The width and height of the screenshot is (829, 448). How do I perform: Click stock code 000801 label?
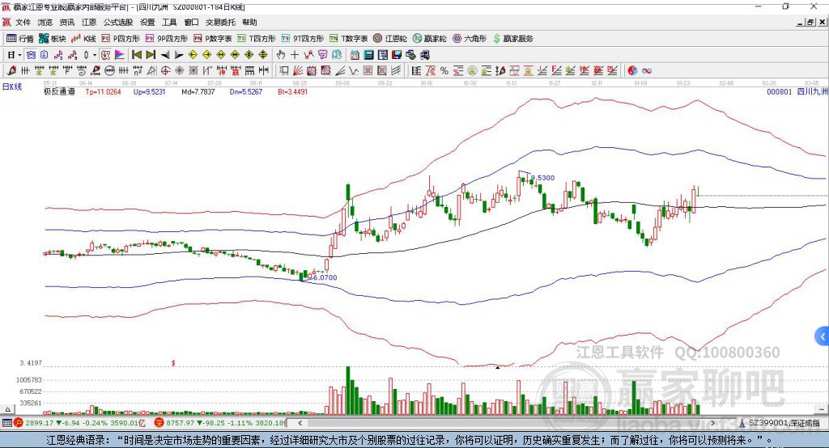pyautogui.click(x=780, y=91)
